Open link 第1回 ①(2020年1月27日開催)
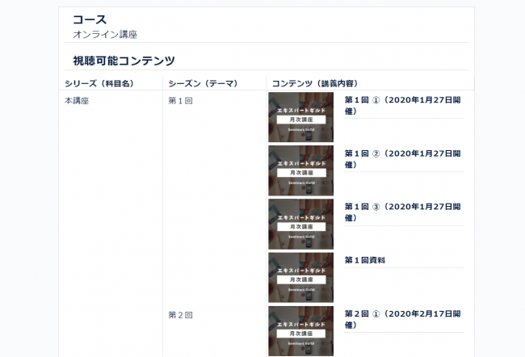This screenshot has width=525, height=357. point(403,106)
